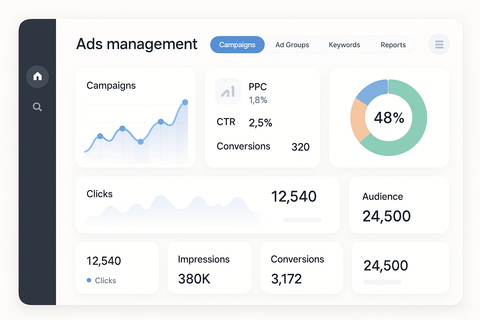Screen dimensions: 480x320
Task: Click the Home icon in the sidebar
Action: click(37, 77)
